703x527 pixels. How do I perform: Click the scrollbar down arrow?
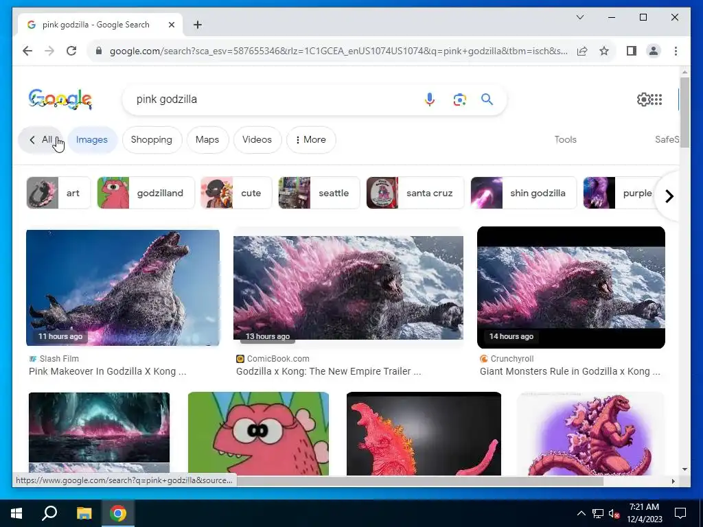[x=684, y=469]
